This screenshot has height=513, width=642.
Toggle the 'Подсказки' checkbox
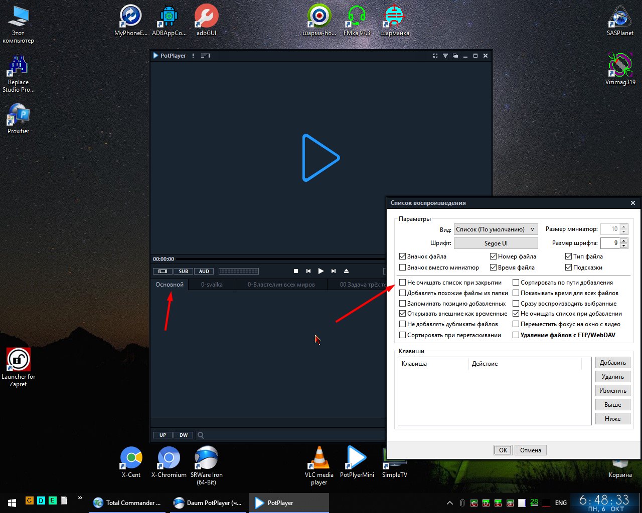[568, 268]
